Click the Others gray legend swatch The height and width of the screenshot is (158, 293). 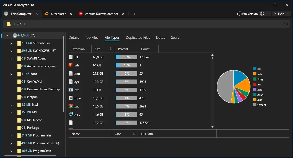pyautogui.click(x=255, y=105)
